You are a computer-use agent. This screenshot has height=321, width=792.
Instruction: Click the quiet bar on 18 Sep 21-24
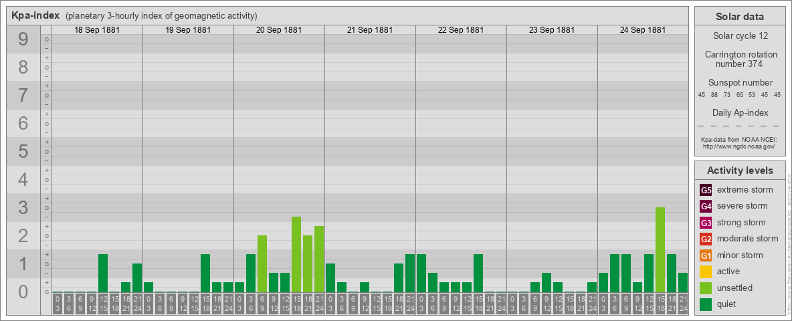(x=137, y=278)
